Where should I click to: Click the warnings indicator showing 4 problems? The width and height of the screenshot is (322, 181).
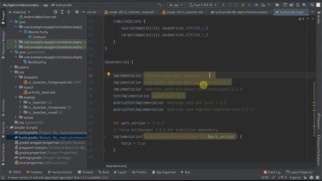point(301,19)
